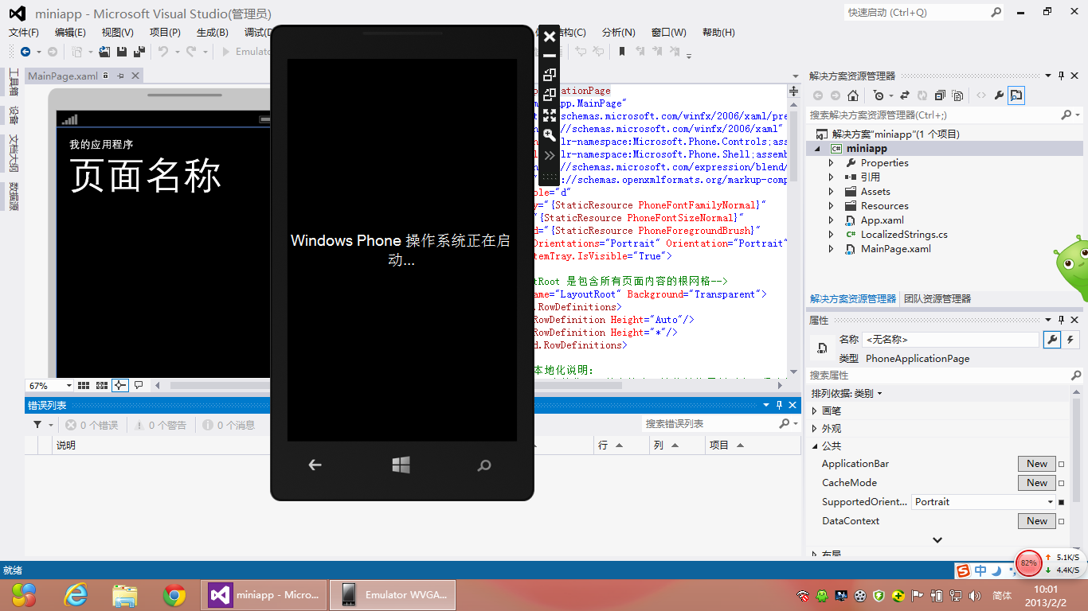The image size is (1088, 611).
Task: Save the file with the single floppy icon
Action: tap(122, 52)
